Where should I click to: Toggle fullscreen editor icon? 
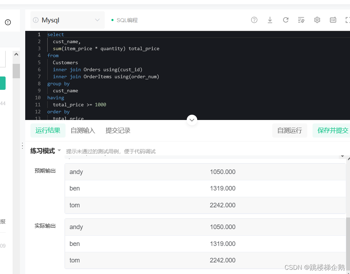[348, 20]
